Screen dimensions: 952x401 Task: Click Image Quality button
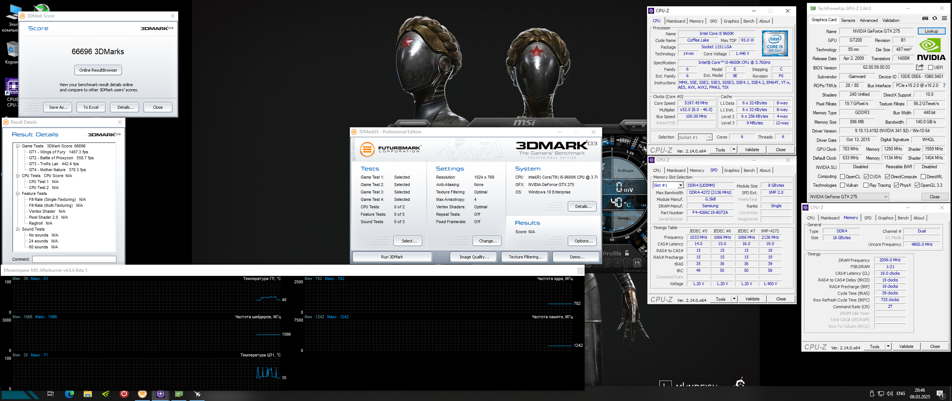pos(474,257)
